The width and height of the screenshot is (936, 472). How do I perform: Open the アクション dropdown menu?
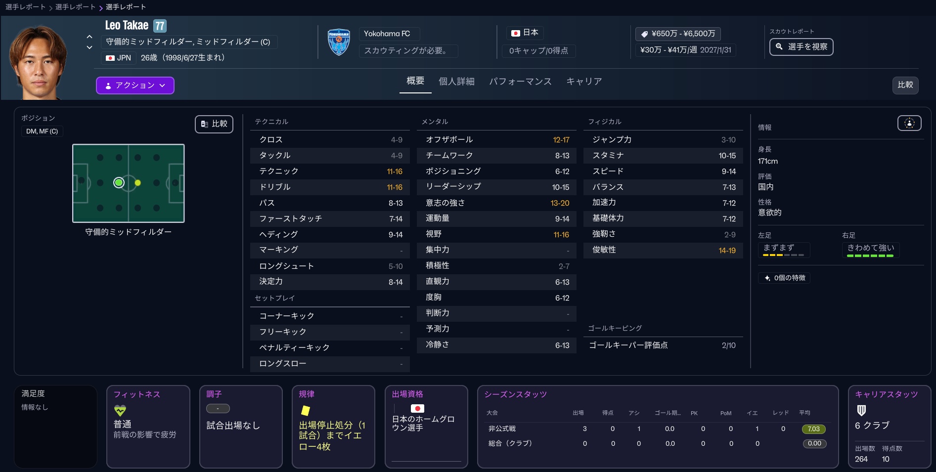click(x=135, y=86)
